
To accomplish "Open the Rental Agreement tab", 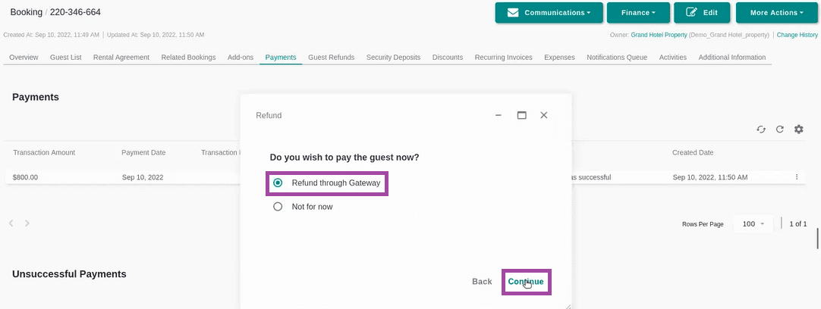I will tap(121, 58).
